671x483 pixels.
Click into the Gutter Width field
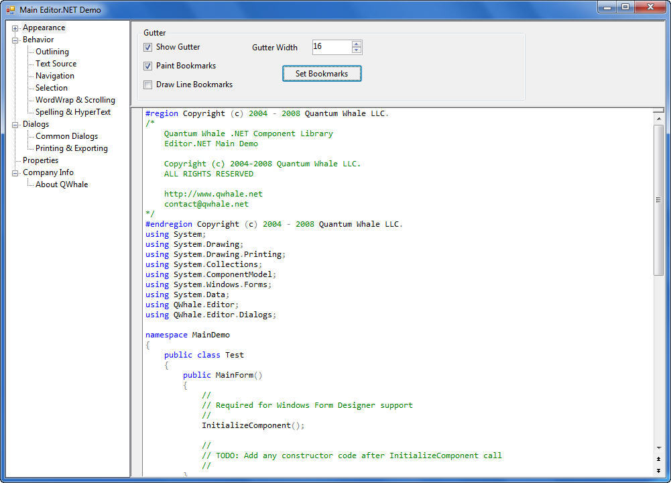[x=332, y=47]
